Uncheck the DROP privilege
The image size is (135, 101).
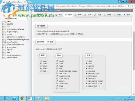coord(57,68)
